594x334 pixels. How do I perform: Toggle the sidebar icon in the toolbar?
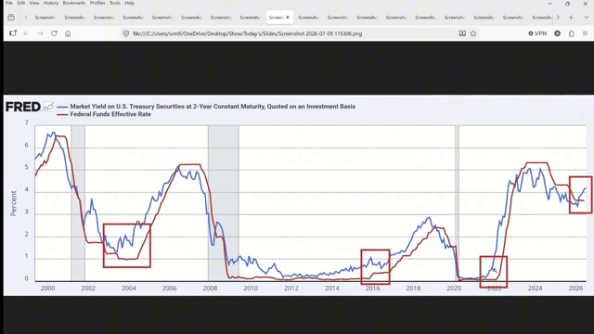13,33
